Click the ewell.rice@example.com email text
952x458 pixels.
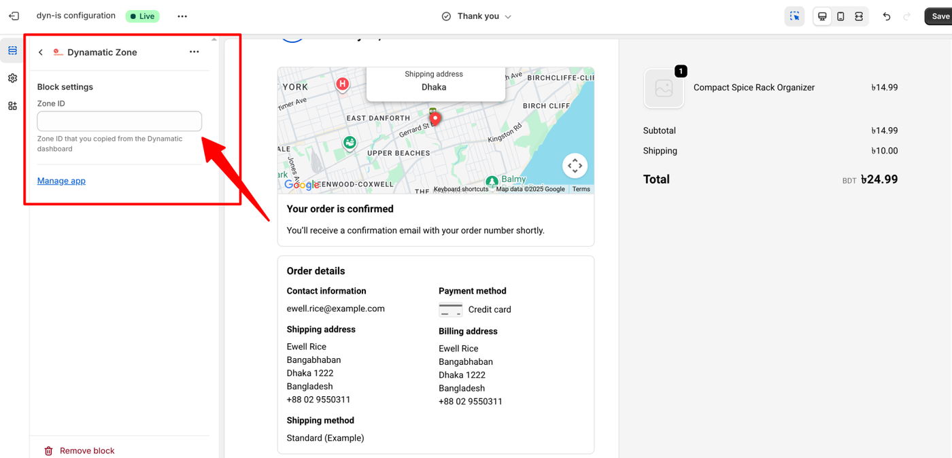[x=336, y=309]
